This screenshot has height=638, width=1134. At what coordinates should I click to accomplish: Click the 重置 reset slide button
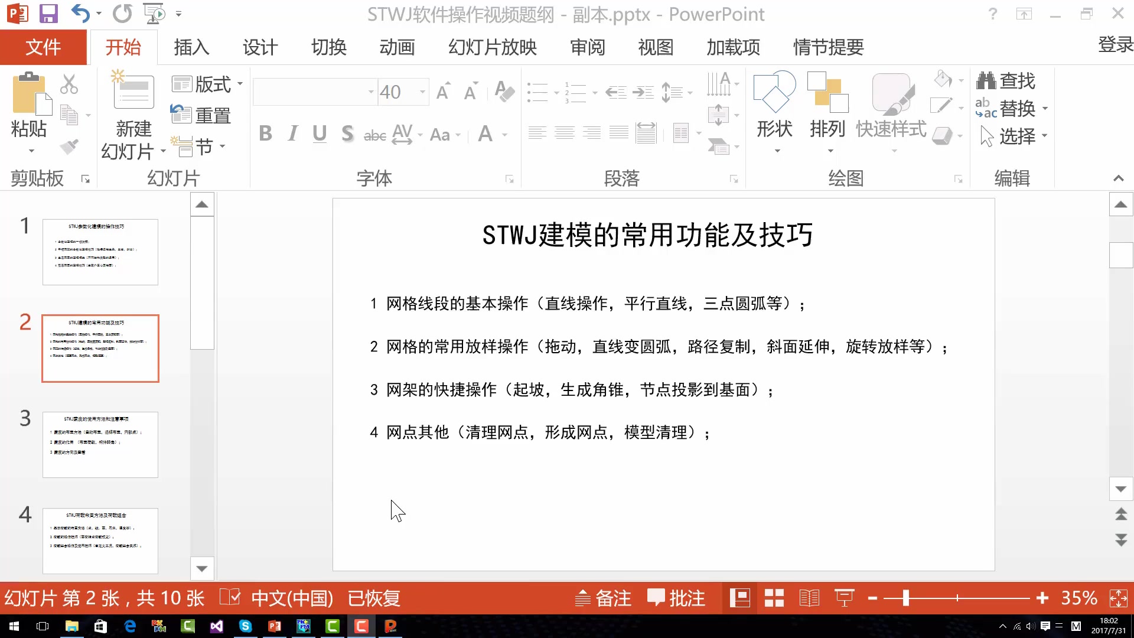[201, 115]
